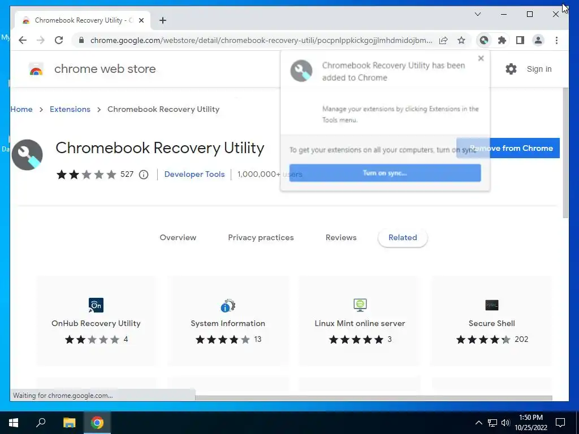Viewport: 579px width, 434px height.
Task: View site info via lock icon
Action: pyautogui.click(x=81, y=40)
